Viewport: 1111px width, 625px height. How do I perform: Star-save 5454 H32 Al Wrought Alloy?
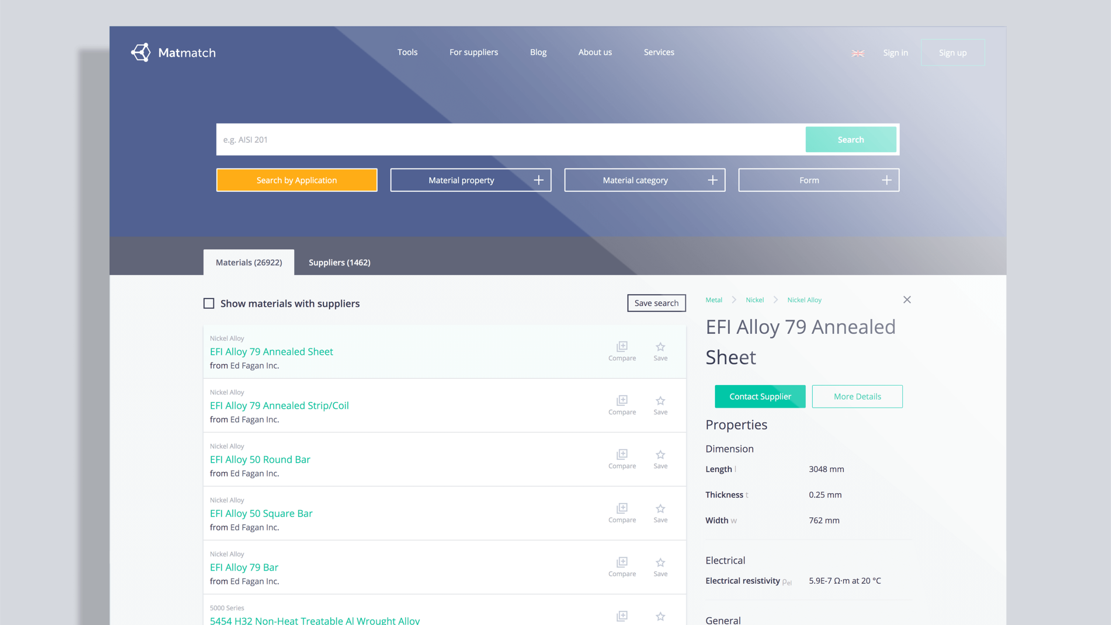coord(660,616)
